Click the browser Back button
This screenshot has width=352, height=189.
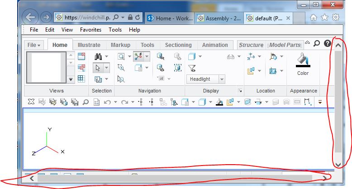tap(30, 17)
